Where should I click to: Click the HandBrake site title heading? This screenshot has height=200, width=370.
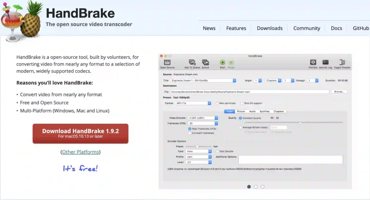[80, 13]
